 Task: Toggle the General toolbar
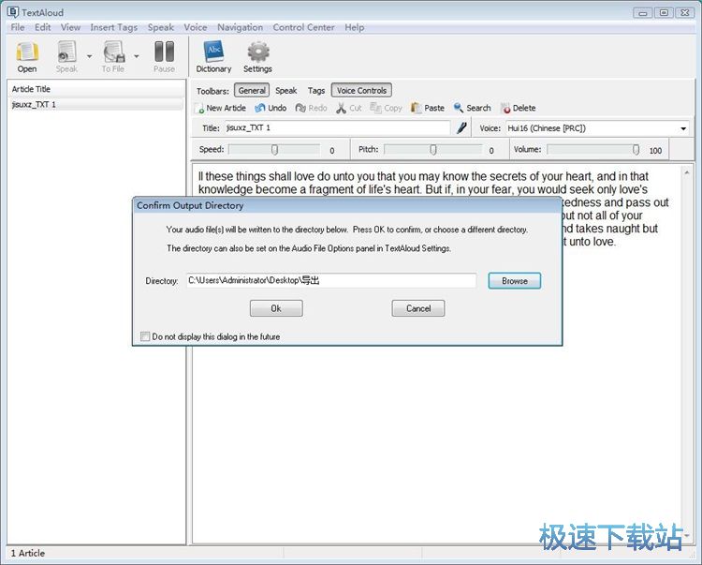tap(252, 91)
